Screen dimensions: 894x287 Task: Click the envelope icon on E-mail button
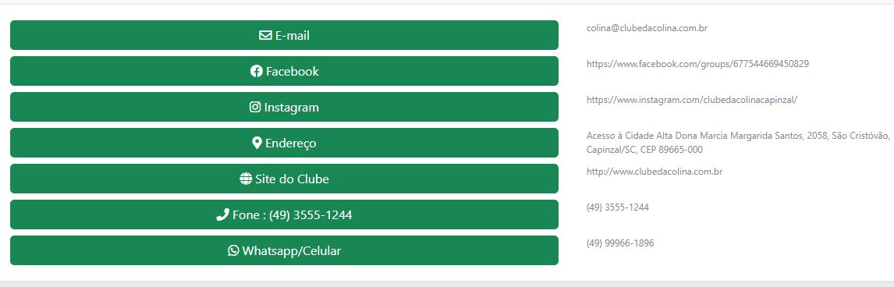coord(265,35)
